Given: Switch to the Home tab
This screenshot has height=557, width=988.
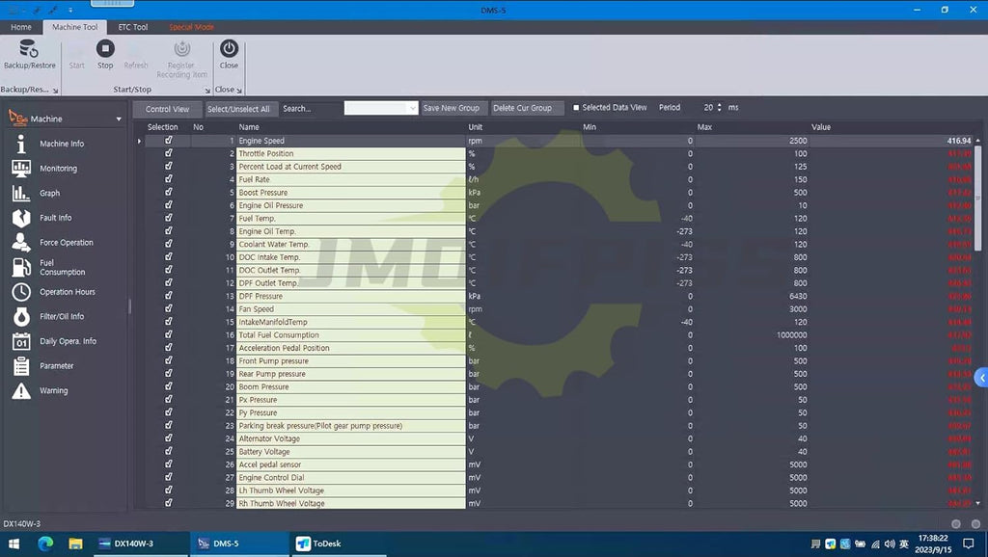Looking at the screenshot, I should [x=21, y=27].
